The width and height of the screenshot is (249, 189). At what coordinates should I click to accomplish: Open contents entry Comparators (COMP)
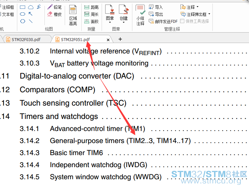coord(58,90)
